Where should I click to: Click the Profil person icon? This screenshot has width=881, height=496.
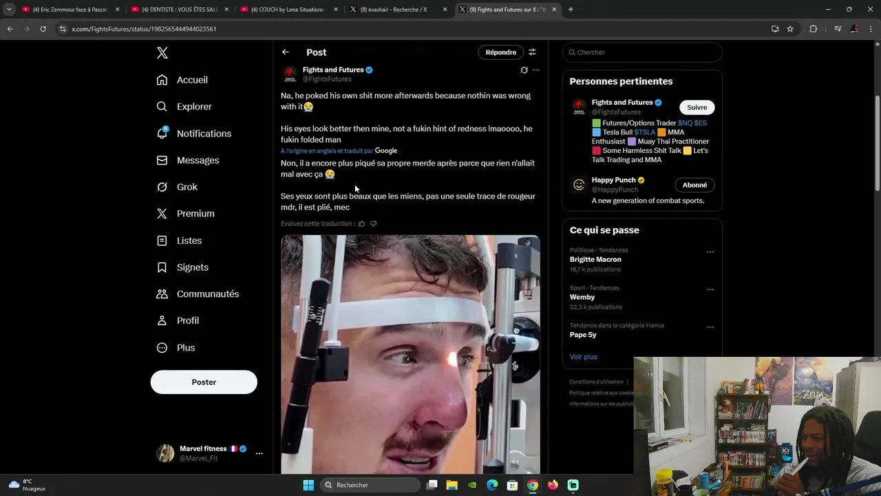[x=162, y=321]
